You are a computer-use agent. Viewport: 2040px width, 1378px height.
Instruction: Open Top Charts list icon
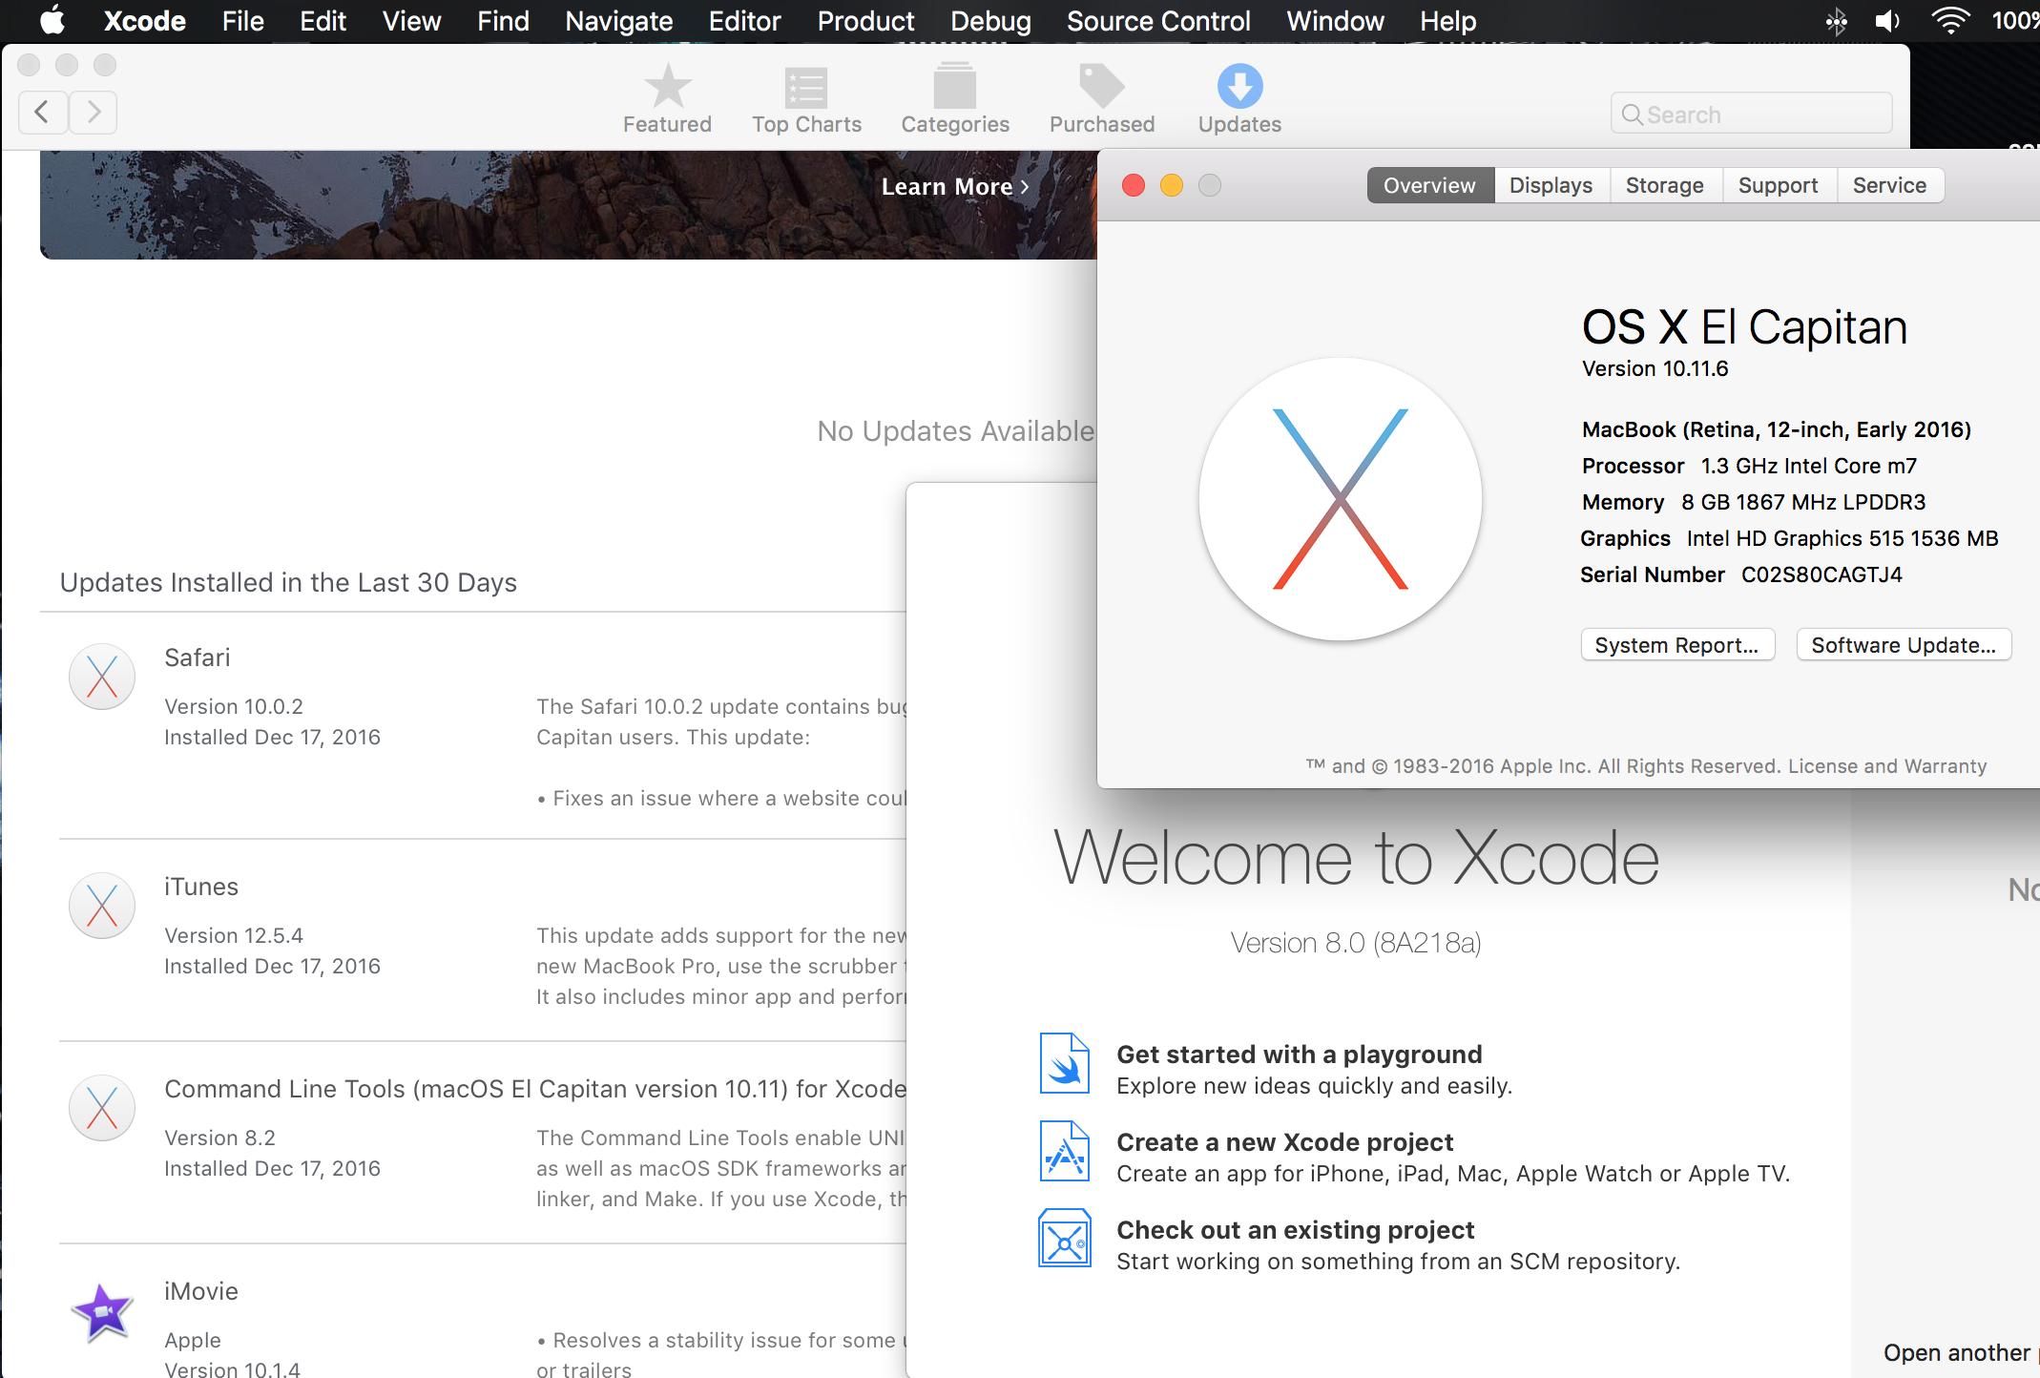806,88
